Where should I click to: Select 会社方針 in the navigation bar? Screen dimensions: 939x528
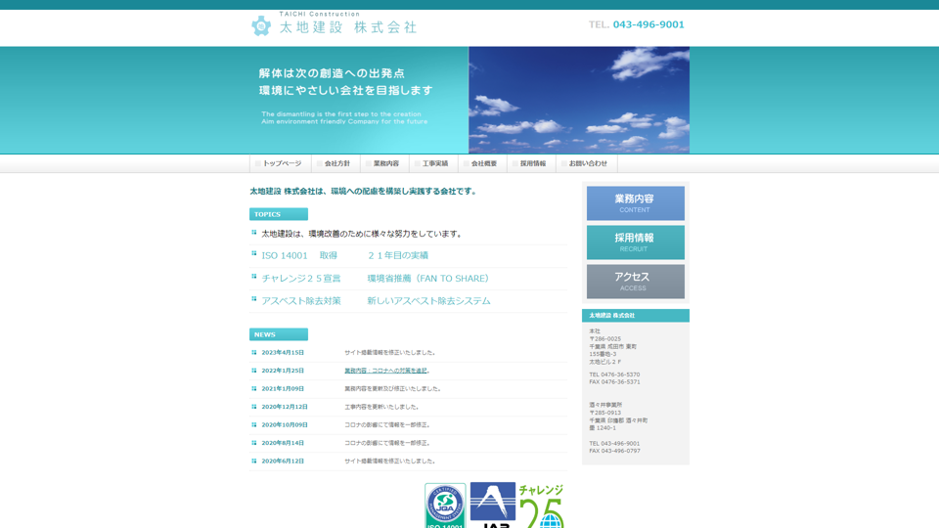[336, 164]
